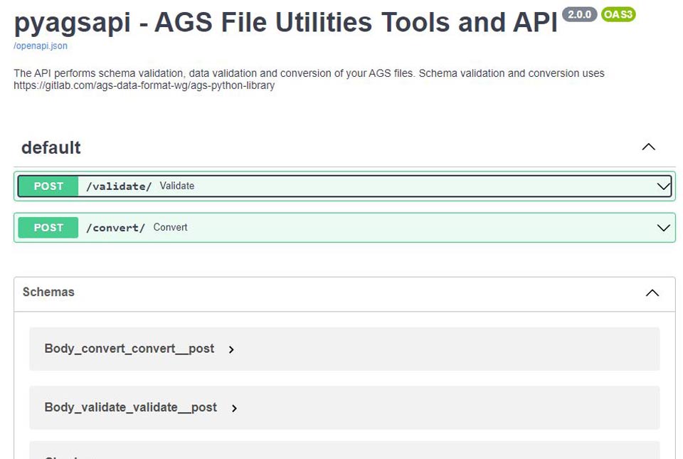Collapse the default section chevron
Screen dimensions: 683x459
coord(648,147)
